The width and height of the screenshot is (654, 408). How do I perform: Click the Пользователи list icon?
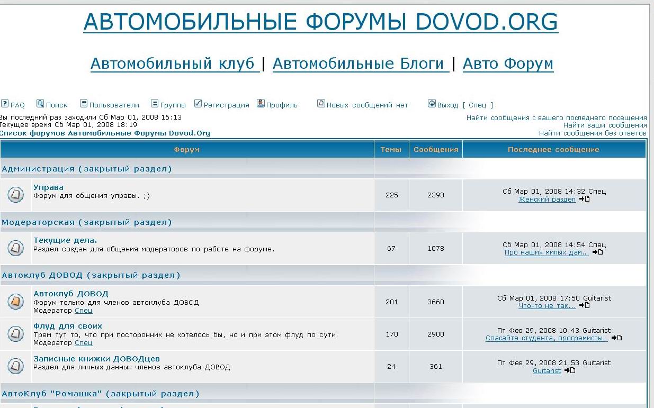pos(84,104)
